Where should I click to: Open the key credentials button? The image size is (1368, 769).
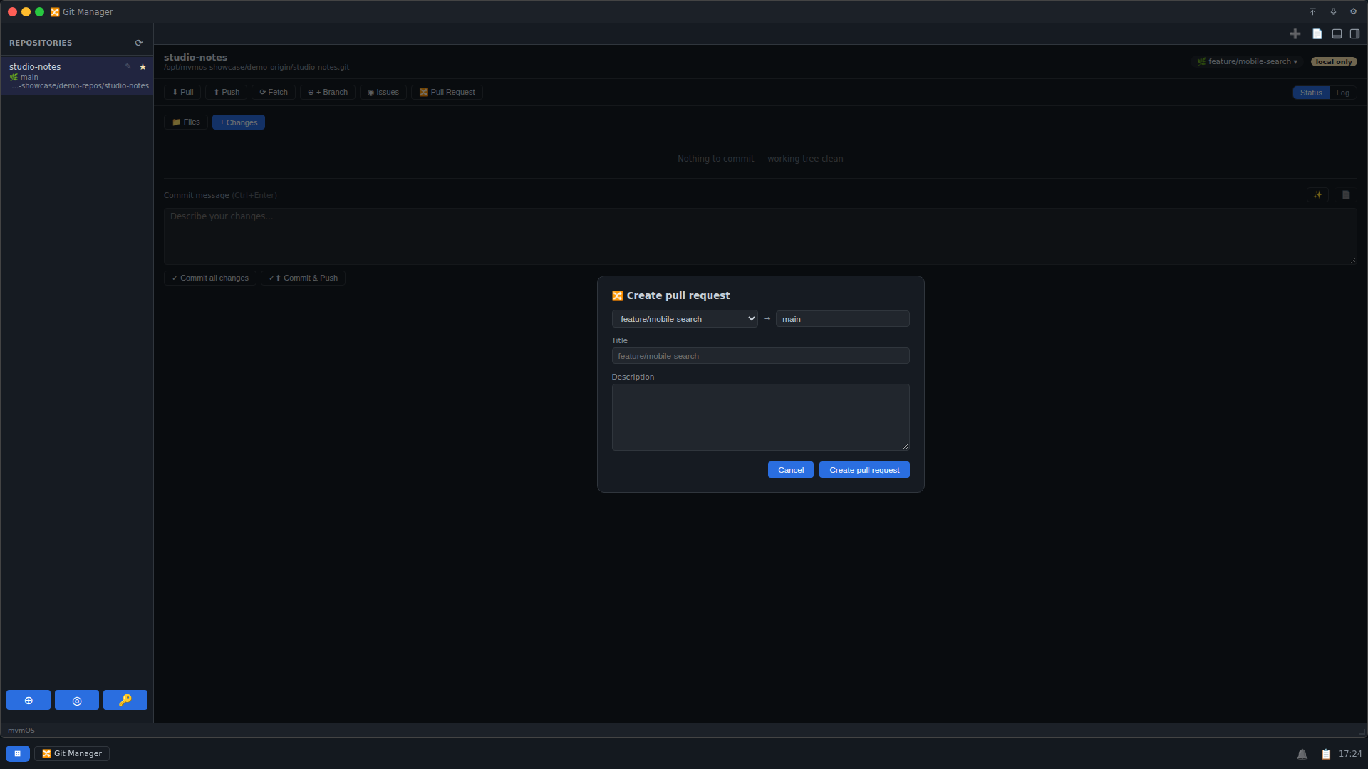125,700
